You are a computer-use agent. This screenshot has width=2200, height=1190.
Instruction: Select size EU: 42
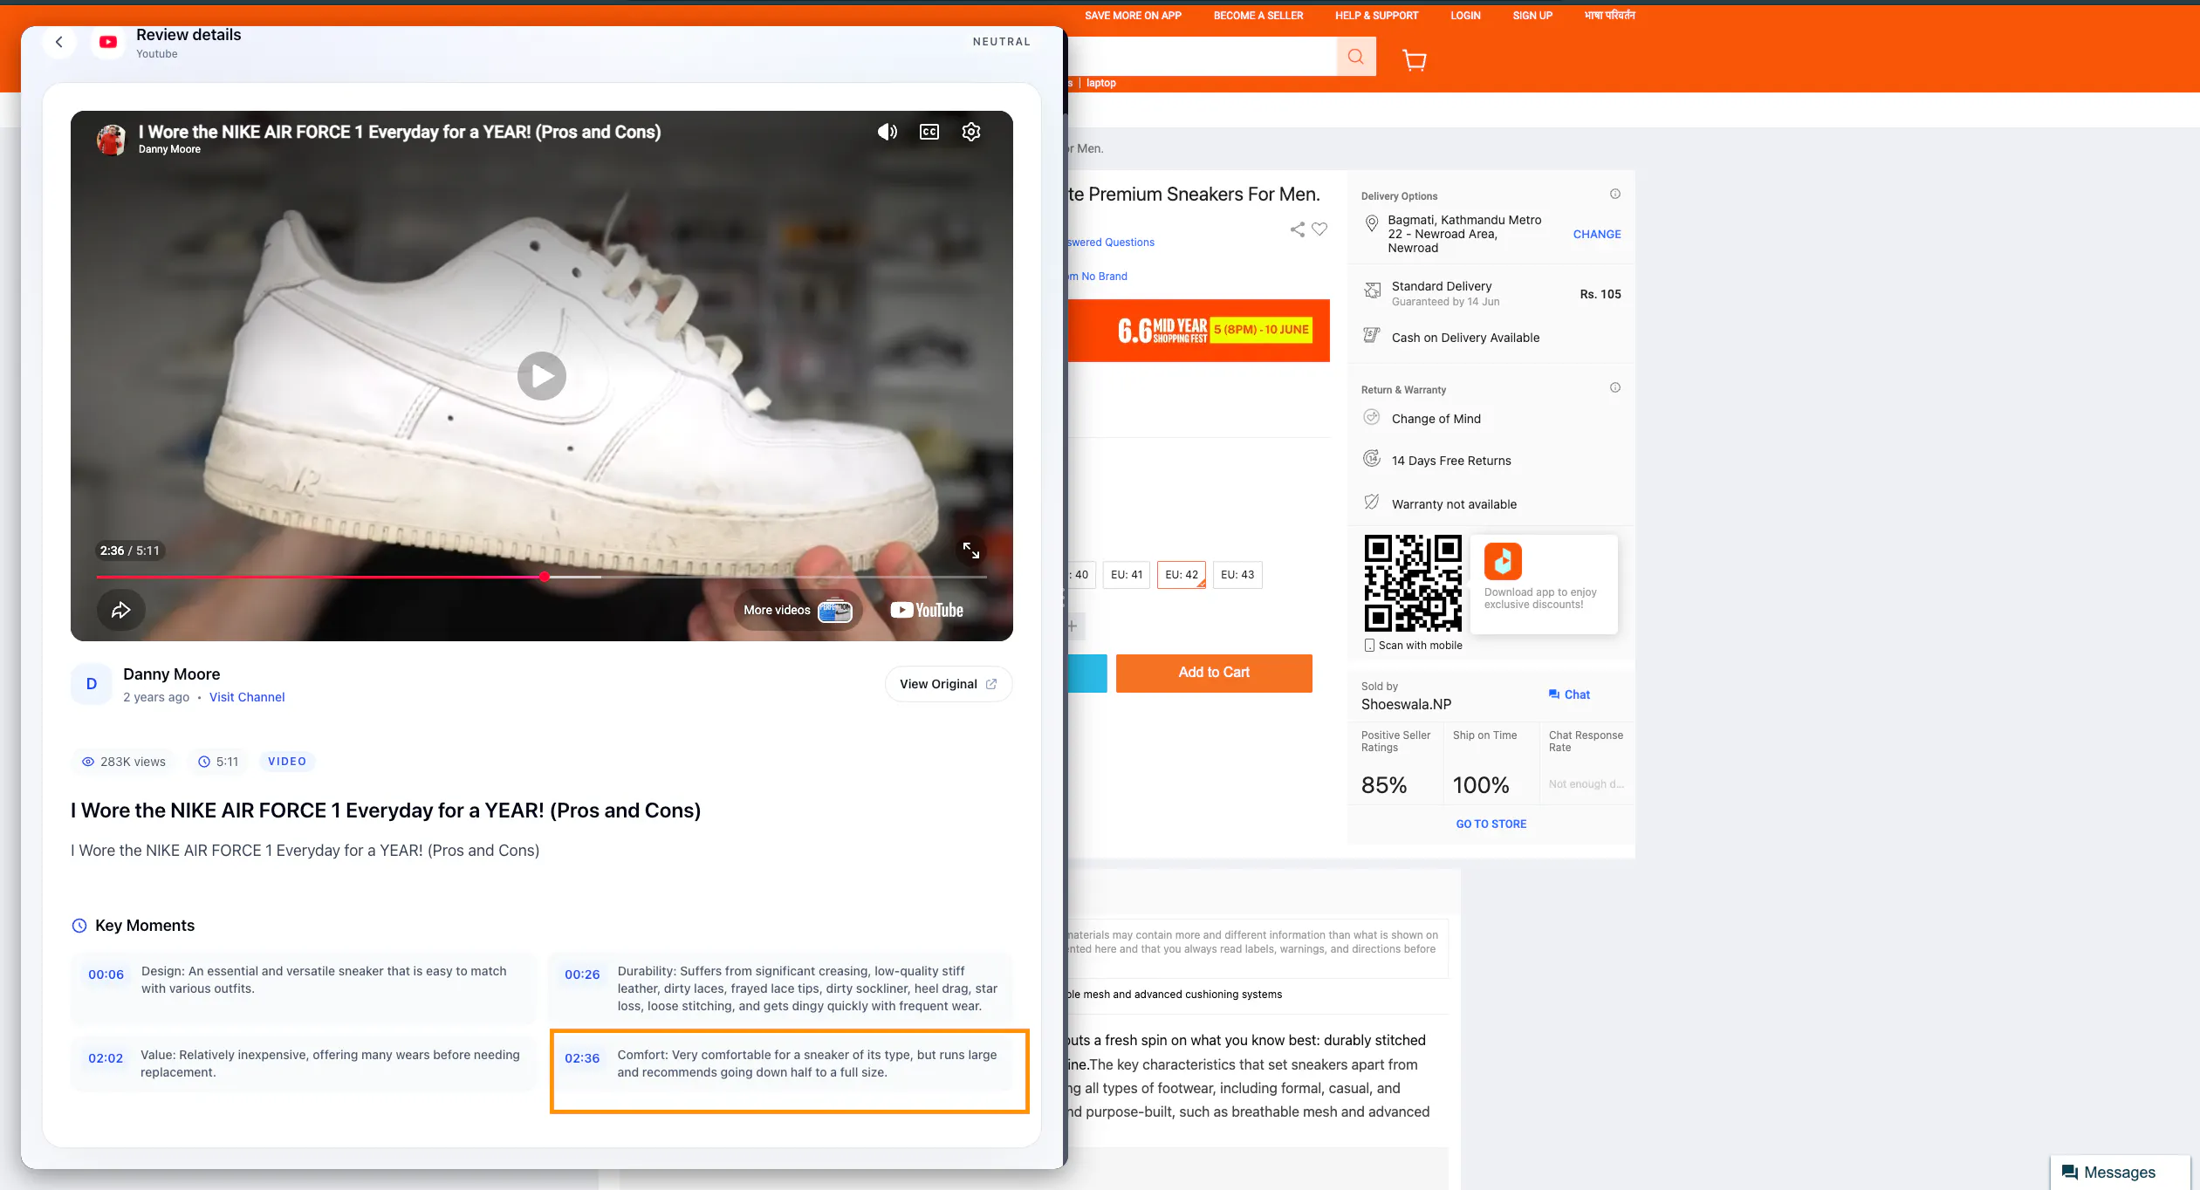pyautogui.click(x=1182, y=575)
